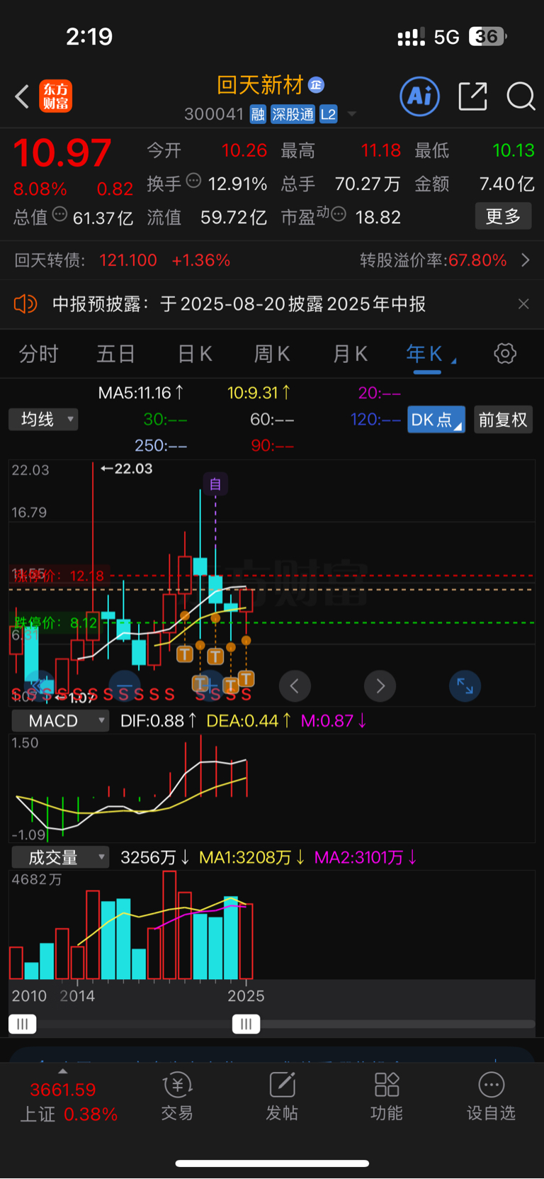The height and width of the screenshot is (1179, 544).
Task: Tap the 市盈 info smiley icon
Action: pos(339,214)
